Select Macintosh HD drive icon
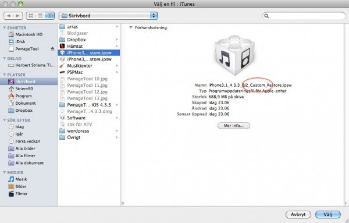This screenshot has width=349, height=223. tap(11, 34)
